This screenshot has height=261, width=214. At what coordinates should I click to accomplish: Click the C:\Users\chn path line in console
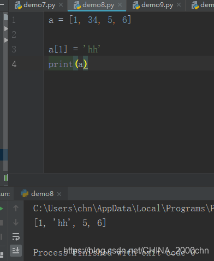point(123,209)
